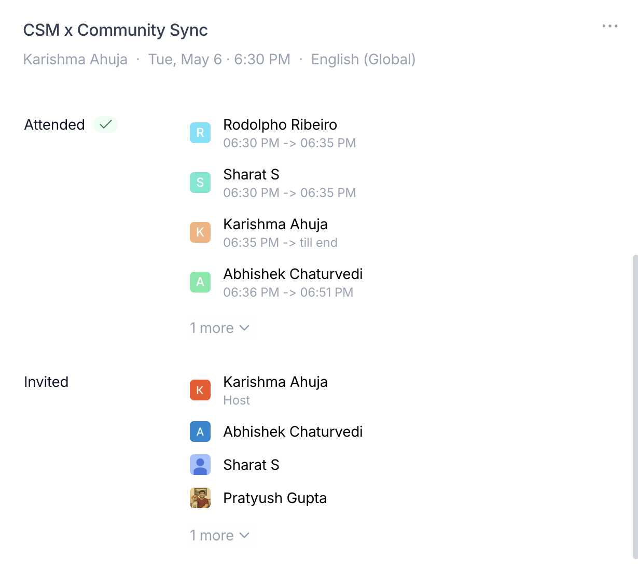638x585 pixels.
Task: Click Karishma Ahuja's orange attended avatar
Action: 200,232
